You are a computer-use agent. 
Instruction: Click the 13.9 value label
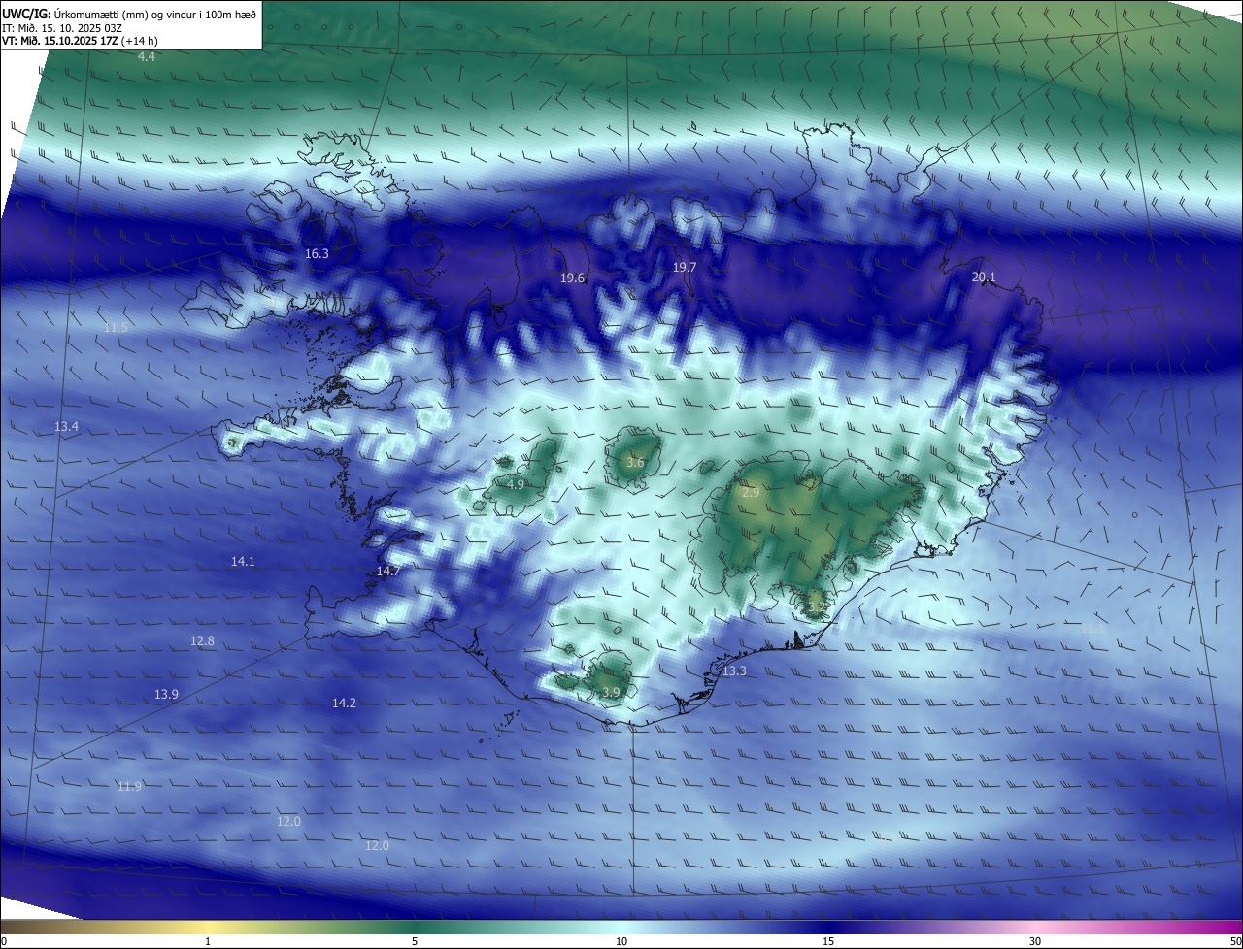point(166,695)
